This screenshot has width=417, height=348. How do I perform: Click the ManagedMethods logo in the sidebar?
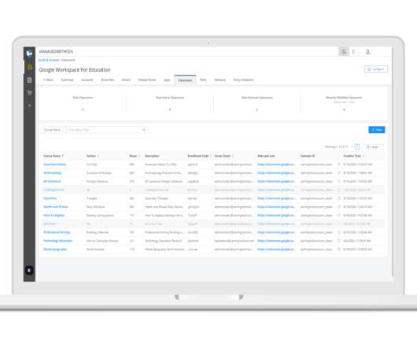point(30,54)
